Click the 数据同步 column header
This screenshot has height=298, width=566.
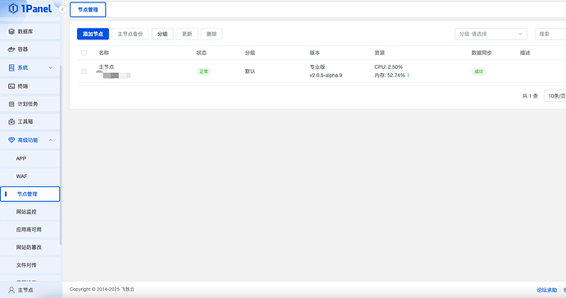click(x=482, y=53)
